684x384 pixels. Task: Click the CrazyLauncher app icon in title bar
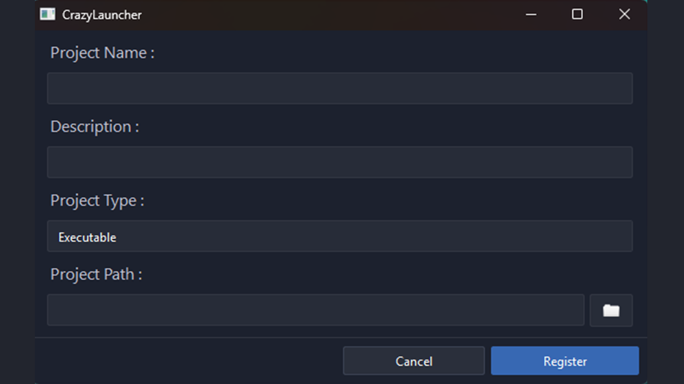(x=47, y=15)
